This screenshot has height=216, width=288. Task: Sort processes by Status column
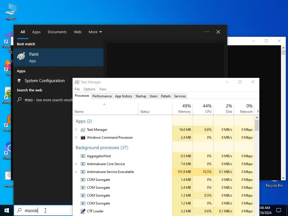point(155,109)
